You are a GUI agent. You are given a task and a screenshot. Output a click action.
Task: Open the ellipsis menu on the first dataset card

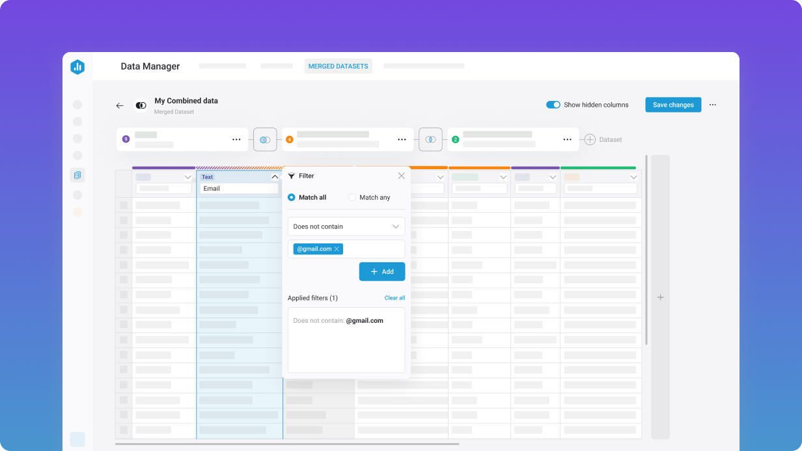pyautogui.click(x=237, y=139)
